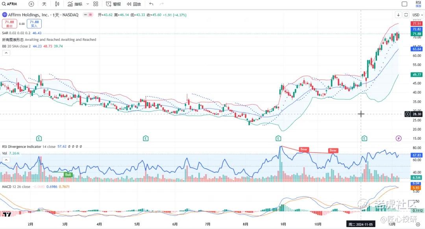Image resolution: width=425 pixels, height=229 pixels.
Task: Click the green Bull divergence label
Action: (68, 175)
